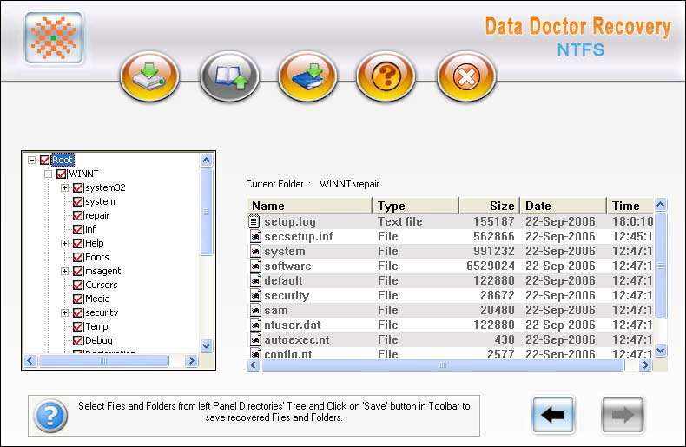This screenshot has width=686, height=447.
Task: Click the tree panel scroll left arrow
Action: pyautogui.click(x=30, y=361)
